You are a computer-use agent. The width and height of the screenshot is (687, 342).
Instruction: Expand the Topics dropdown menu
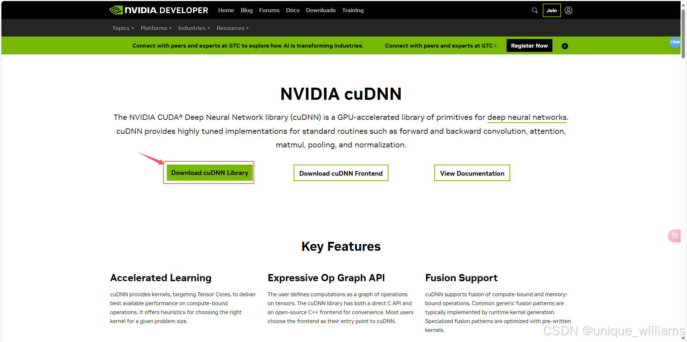(x=123, y=28)
